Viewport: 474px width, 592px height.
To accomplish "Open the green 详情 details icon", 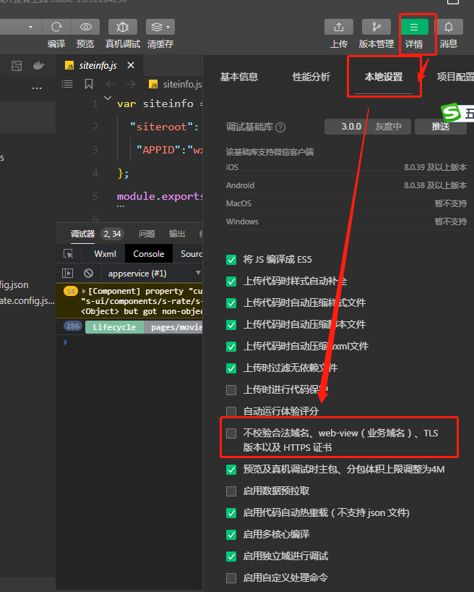I will point(414,27).
